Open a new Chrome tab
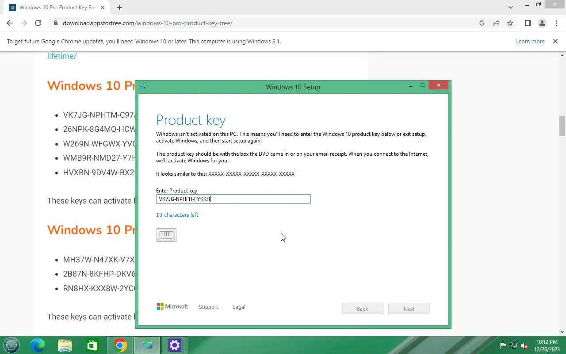The image size is (566, 354). [119, 8]
